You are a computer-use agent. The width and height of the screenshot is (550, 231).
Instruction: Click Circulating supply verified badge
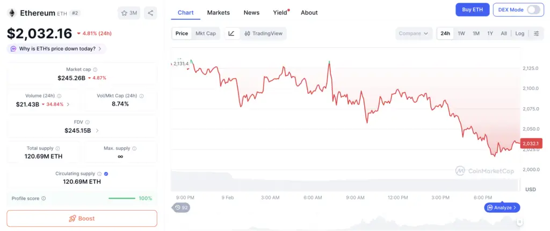pos(106,174)
